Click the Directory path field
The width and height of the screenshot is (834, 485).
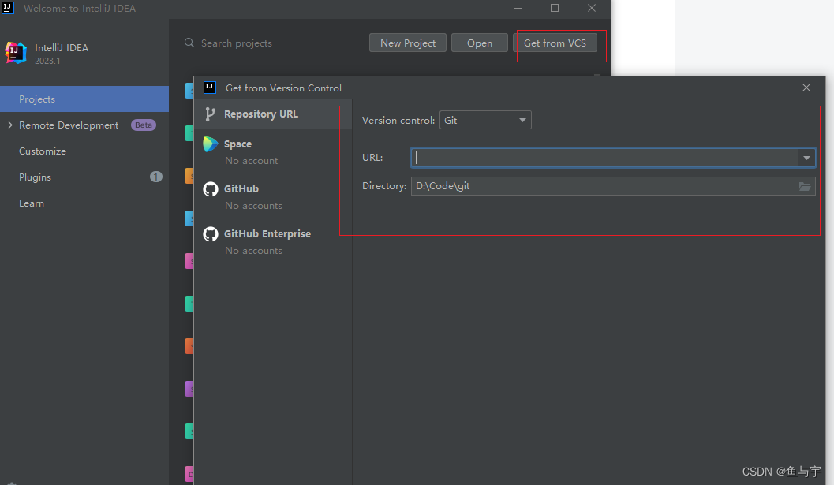[604, 186]
